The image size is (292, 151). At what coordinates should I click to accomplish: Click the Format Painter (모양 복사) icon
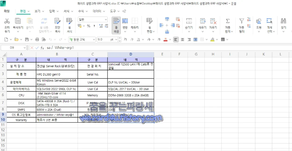57,21
